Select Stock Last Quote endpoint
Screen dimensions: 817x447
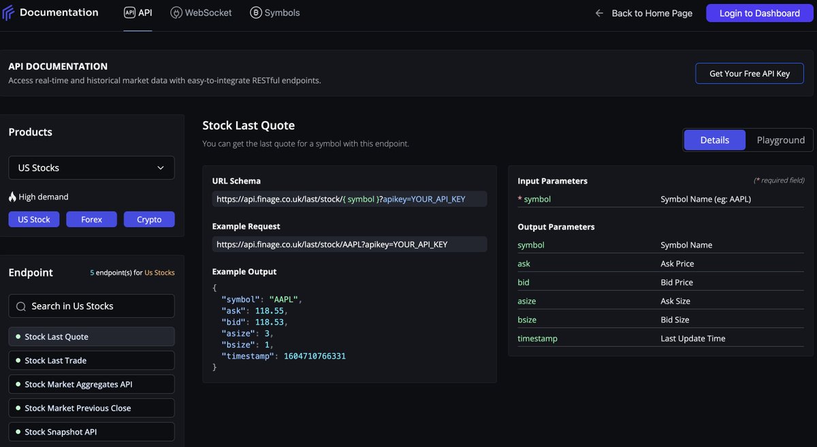(91, 337)
